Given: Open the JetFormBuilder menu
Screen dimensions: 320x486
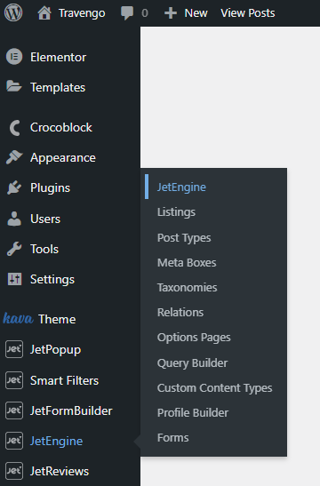Looking at the screenshot, I should tap(70, 410).
